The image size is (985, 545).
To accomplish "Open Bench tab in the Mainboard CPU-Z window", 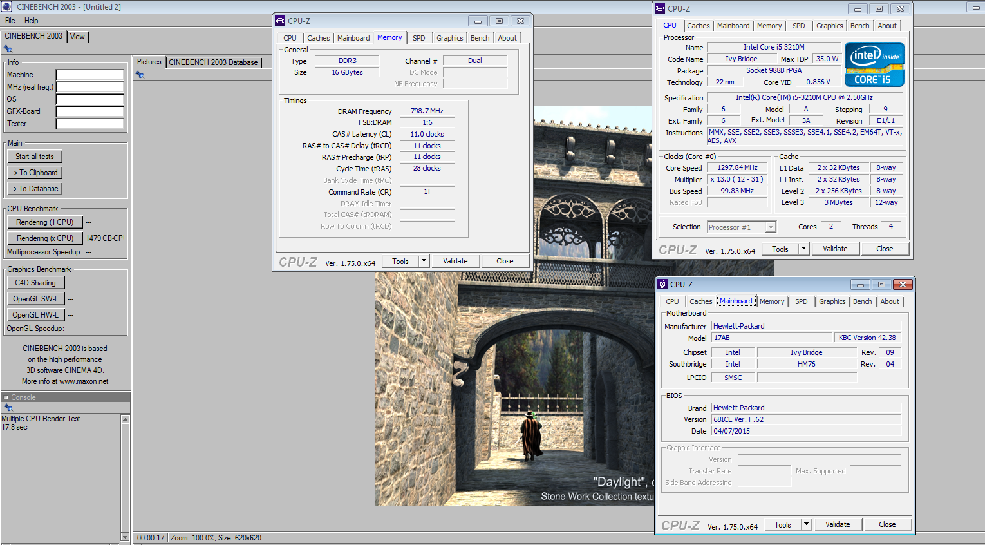I will tap(863, 301).
